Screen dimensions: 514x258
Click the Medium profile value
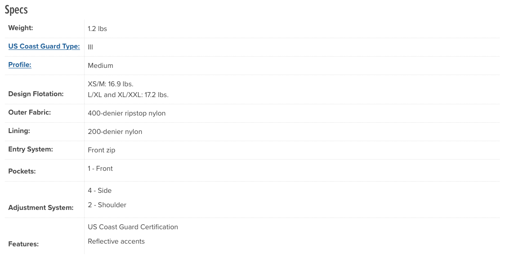tap(100, 66)
